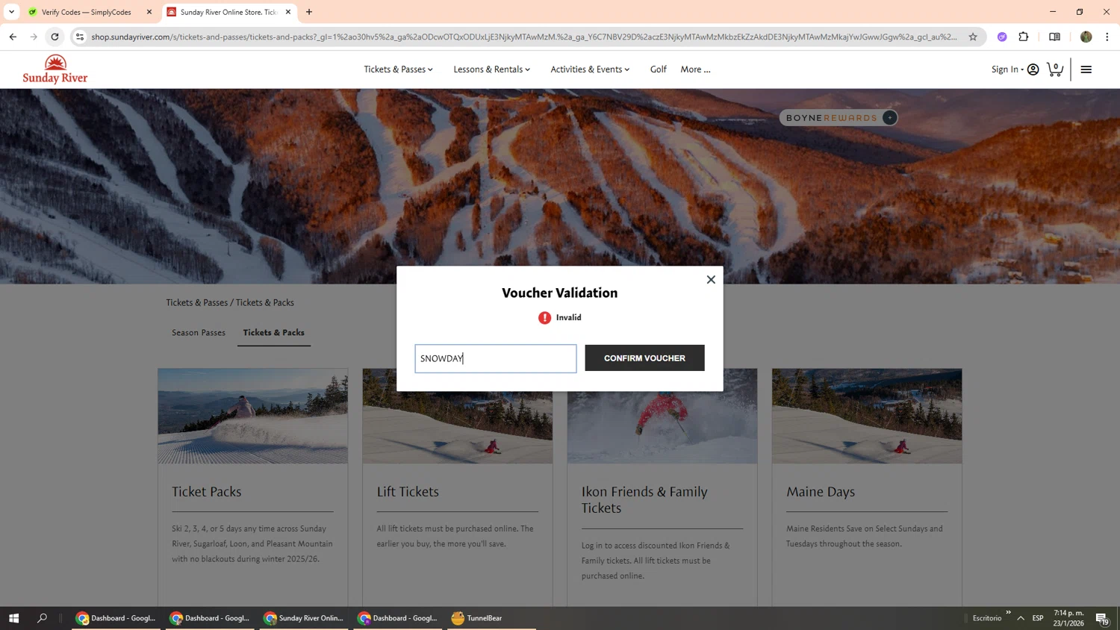The height and width of the screenshot is (630, 1120).
Task: Open the Chrome profile avatar
Action: click(x=1086, y=37)
